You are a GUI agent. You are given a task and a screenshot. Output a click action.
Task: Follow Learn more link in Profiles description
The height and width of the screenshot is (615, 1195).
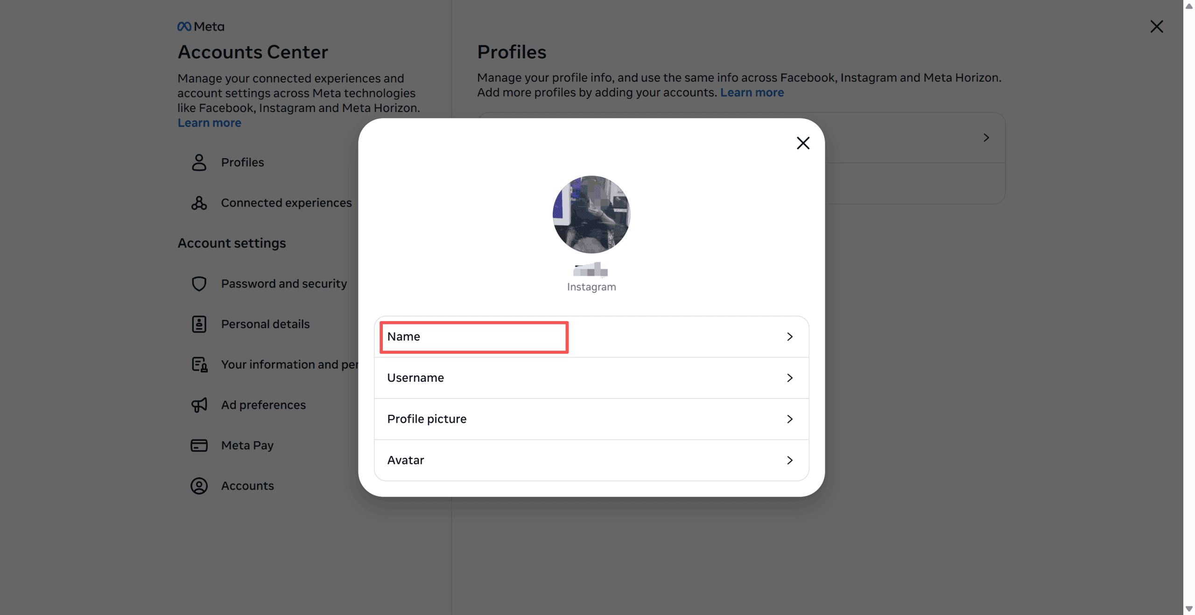[752, 92]
